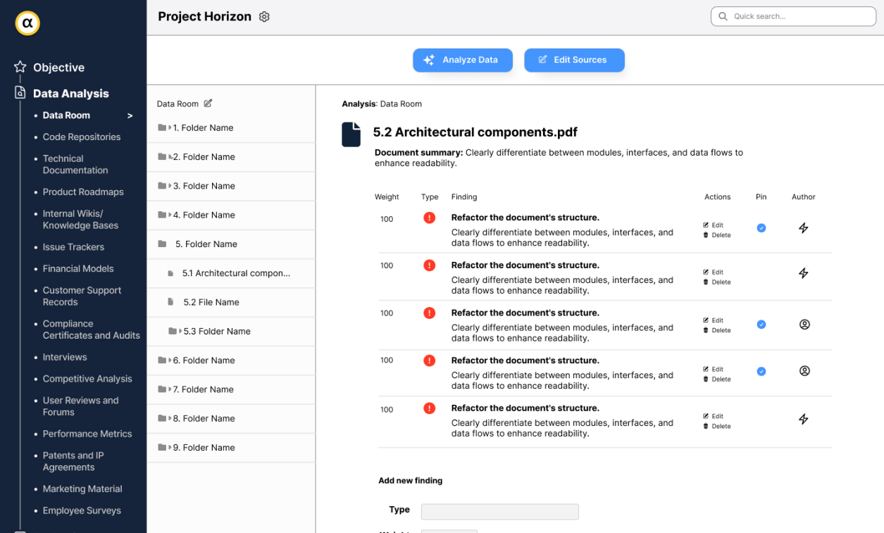Screen dimensions: 884x533
Task: Open Interviews in sidebar
Action: [x=65, y=357]
